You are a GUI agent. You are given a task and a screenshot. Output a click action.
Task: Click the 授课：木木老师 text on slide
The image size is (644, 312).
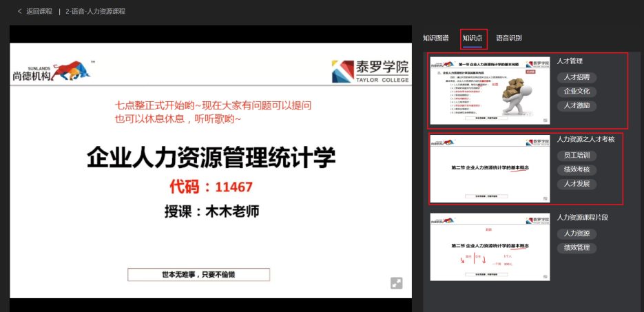point(212,211)
